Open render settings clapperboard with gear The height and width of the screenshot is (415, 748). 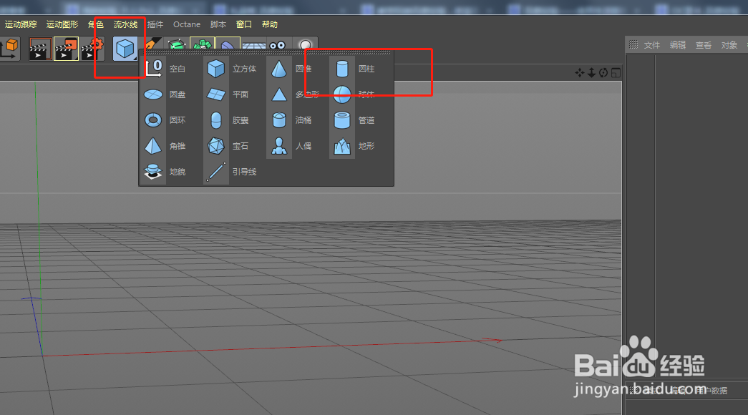pos(92,49)
